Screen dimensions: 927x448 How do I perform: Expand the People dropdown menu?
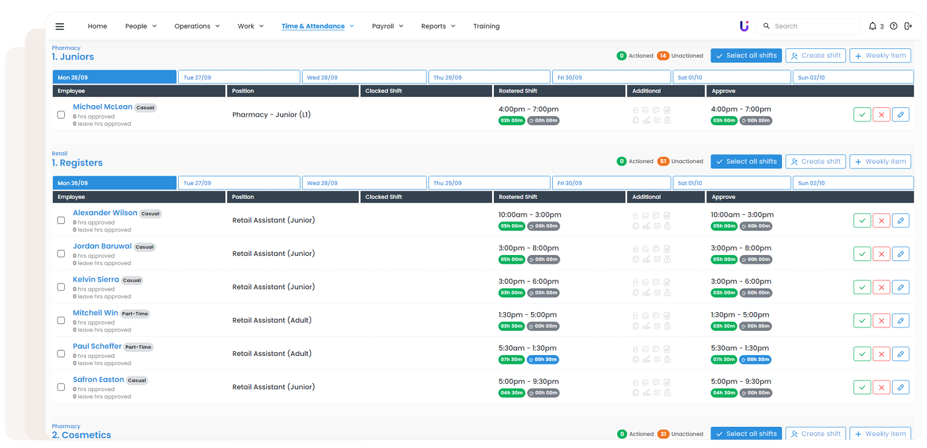pyautogui.click(x=140, y=27)
